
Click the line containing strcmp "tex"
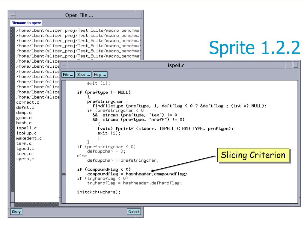135,115
